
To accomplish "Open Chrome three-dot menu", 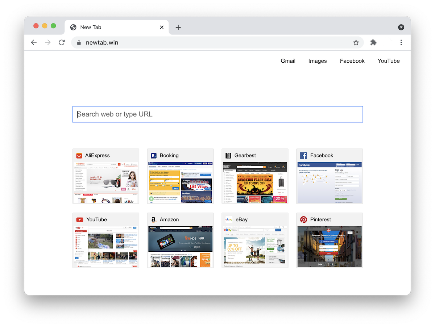I will click(401, 42).
